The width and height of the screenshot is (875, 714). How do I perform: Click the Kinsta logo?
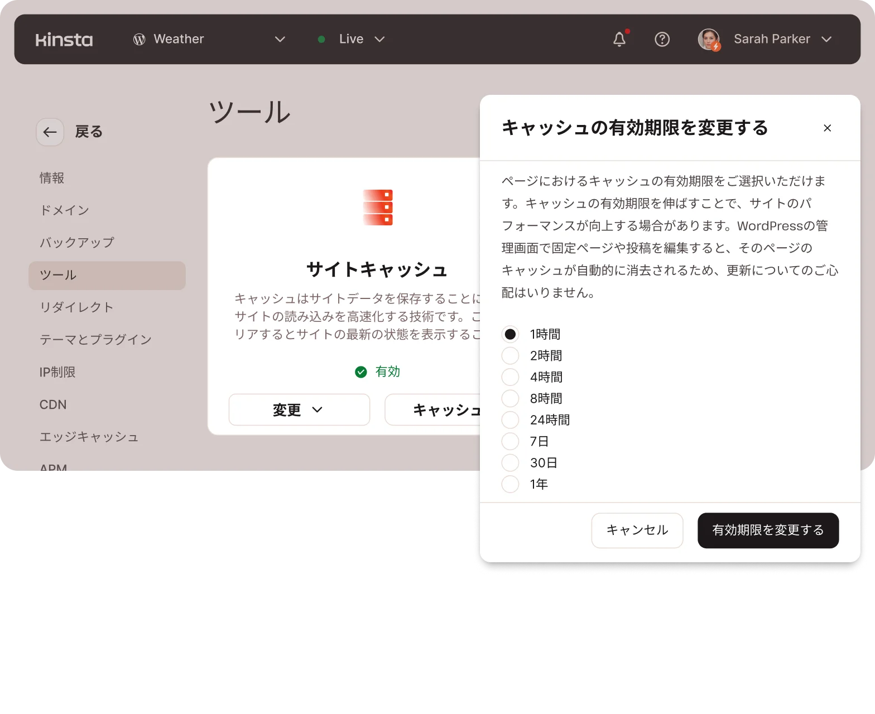(x=64, y=40)
